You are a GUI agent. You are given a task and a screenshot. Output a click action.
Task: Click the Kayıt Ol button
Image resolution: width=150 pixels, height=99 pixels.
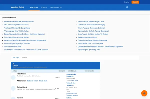135,2
